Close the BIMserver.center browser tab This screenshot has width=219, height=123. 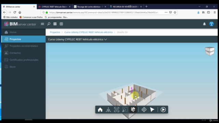coord(34,7)
